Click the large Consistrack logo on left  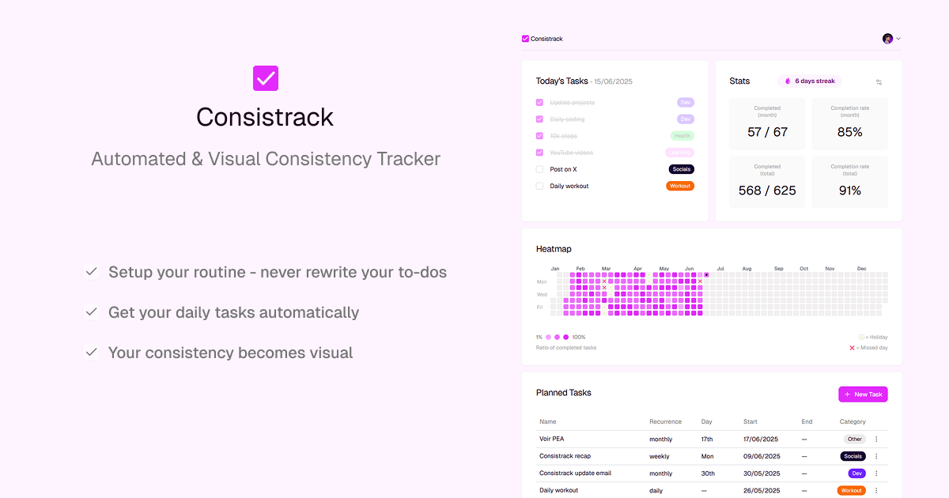(x=266, y=78)
